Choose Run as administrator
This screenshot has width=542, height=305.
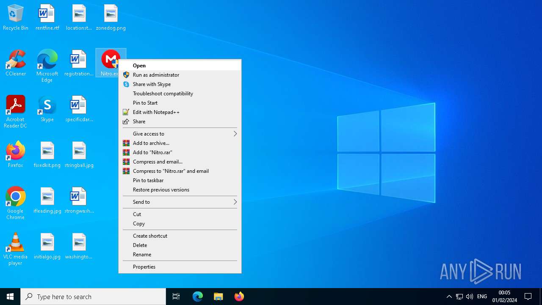tap(180, 75)
